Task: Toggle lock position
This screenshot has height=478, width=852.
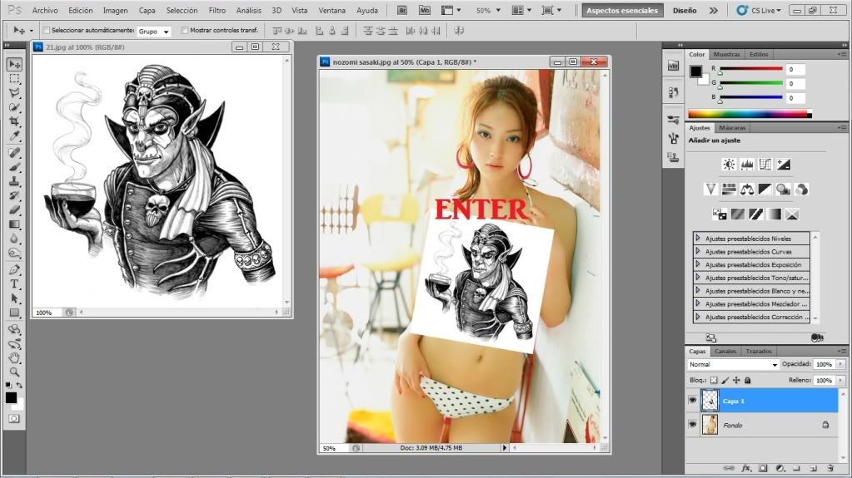Action: (736, 381)
